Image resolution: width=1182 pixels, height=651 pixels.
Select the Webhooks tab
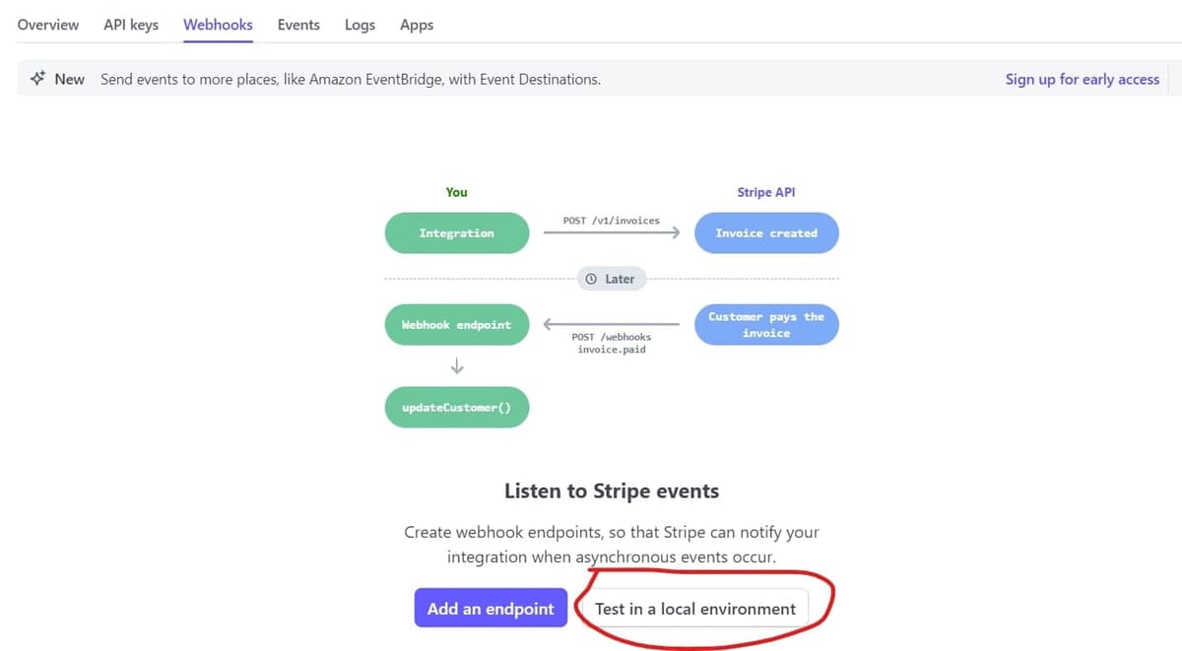click(x=218, y=25)
